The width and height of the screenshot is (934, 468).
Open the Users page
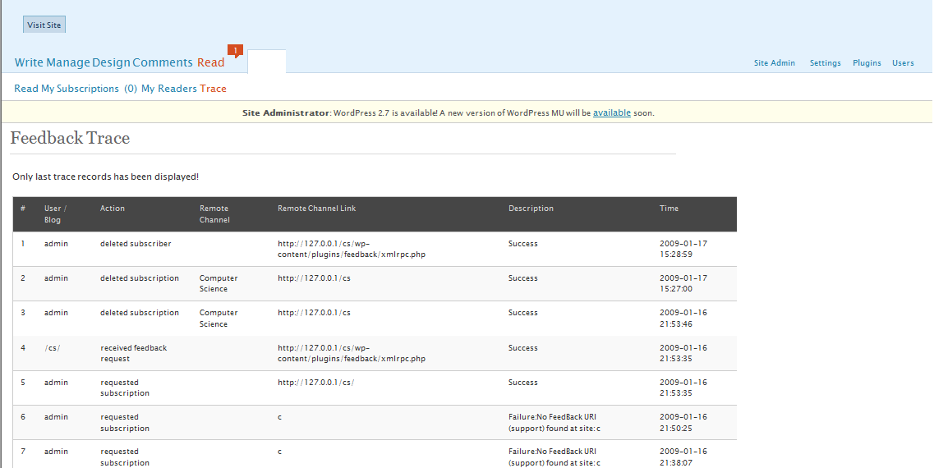tap(903, 63)
